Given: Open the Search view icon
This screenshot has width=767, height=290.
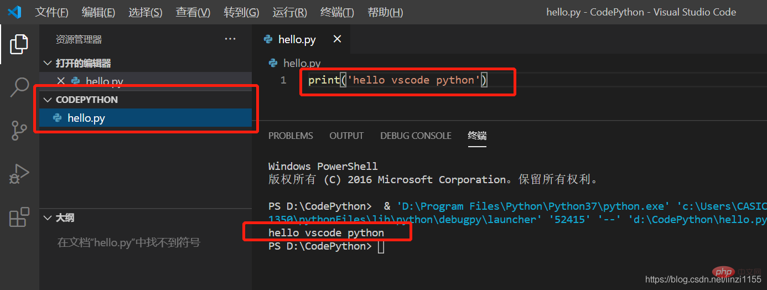Looking at the screenshot, I should pos(19,87).
